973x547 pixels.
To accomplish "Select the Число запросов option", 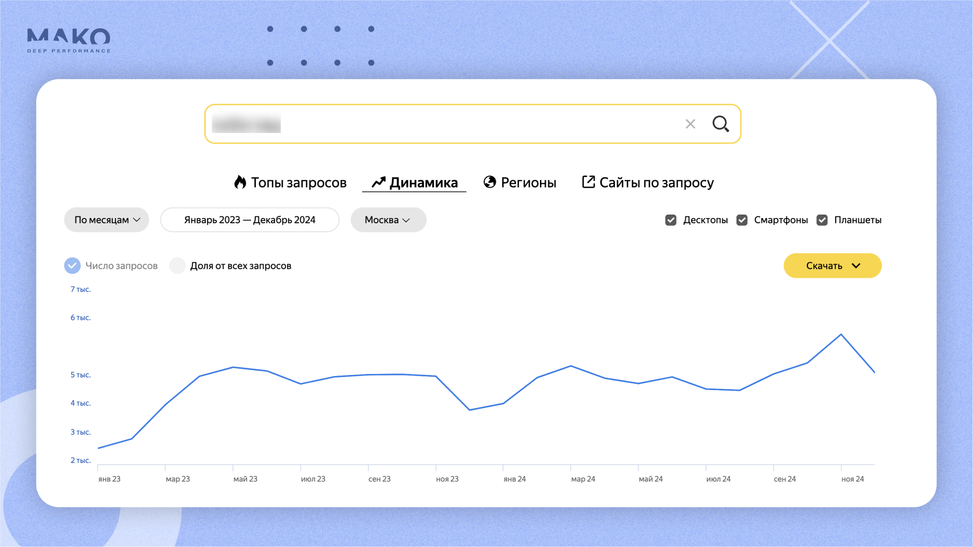I will (72, 266).
